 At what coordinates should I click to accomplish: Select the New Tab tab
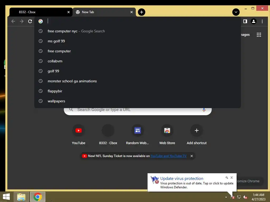[x=104, y=12]
